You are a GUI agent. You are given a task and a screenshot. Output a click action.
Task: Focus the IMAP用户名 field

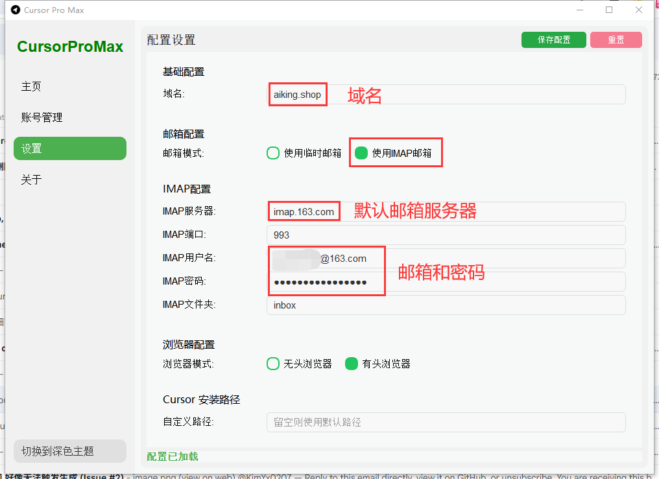pyautogui.click(x=446, y=258)
